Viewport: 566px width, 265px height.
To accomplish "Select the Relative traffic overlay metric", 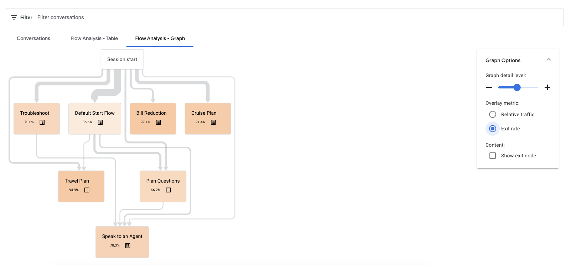I will 493,114.
